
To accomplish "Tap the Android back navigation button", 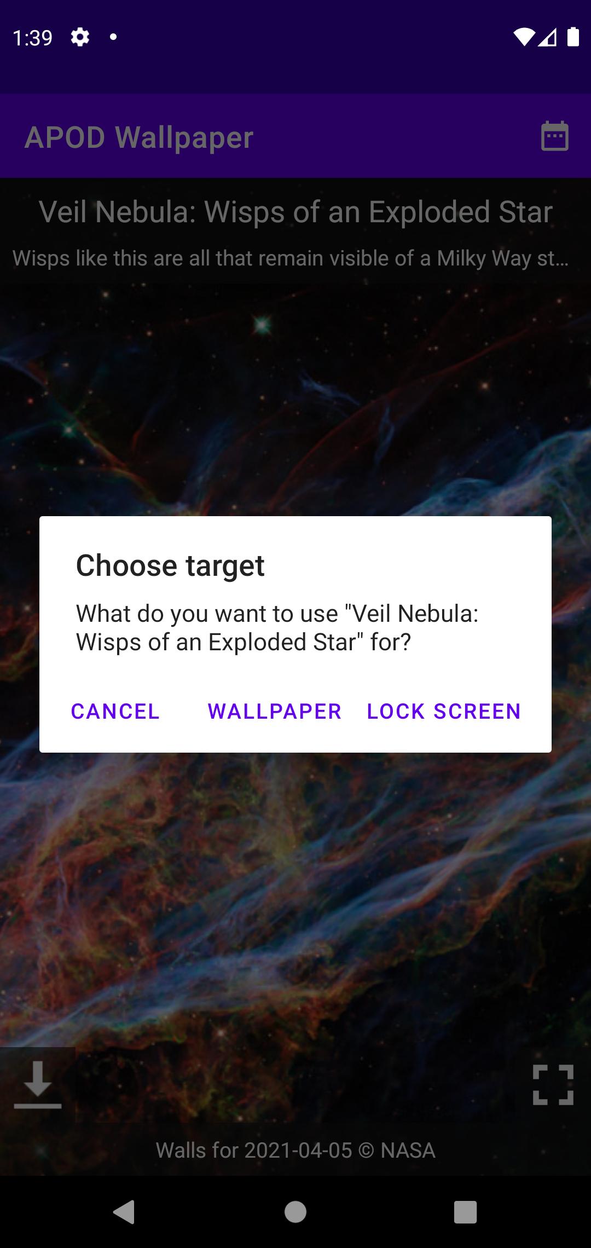I will click(124, 1211).
